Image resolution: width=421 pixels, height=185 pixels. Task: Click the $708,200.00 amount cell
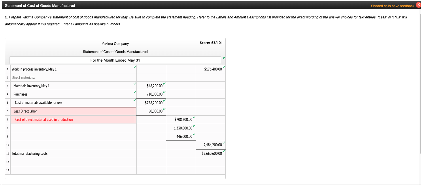[181, 119]
